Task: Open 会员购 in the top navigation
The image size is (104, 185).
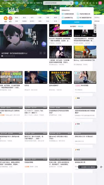Action: (x=24, y=3)
